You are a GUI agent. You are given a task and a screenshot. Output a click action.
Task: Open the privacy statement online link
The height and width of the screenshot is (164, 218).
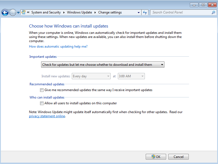(x=47, y=116)
